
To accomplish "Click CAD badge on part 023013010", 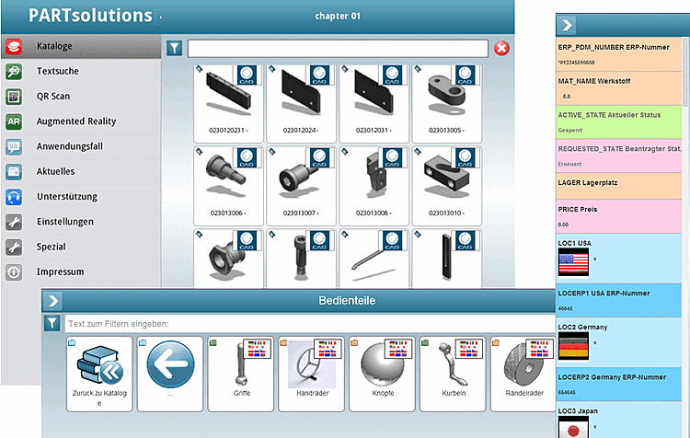I will click(x=465, y=157).
